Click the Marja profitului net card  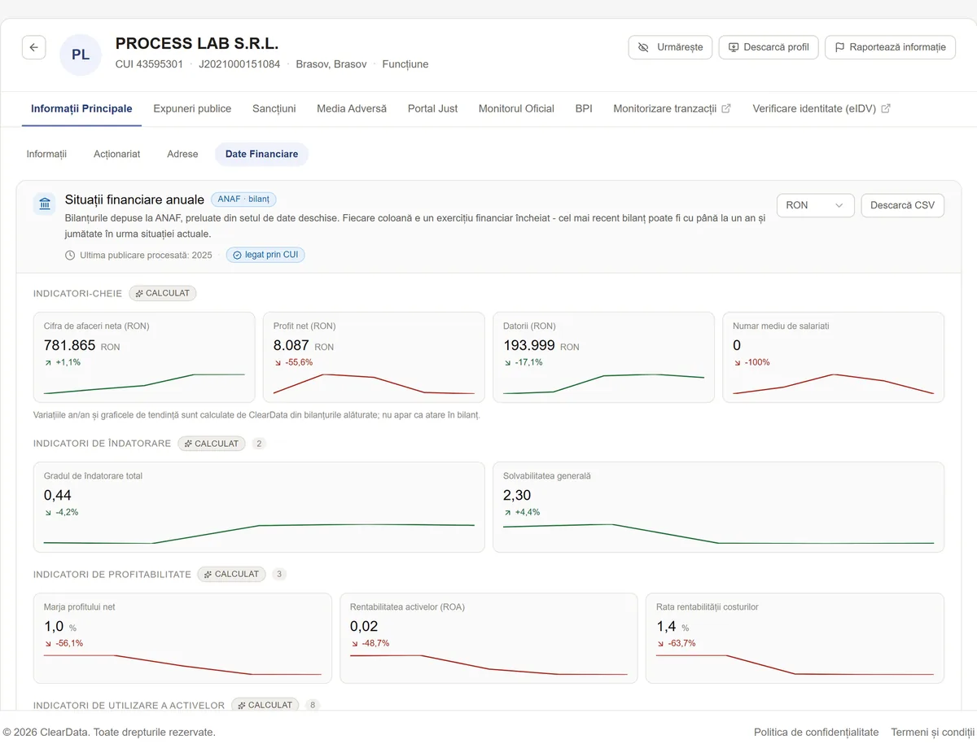(x=182, y=637)
